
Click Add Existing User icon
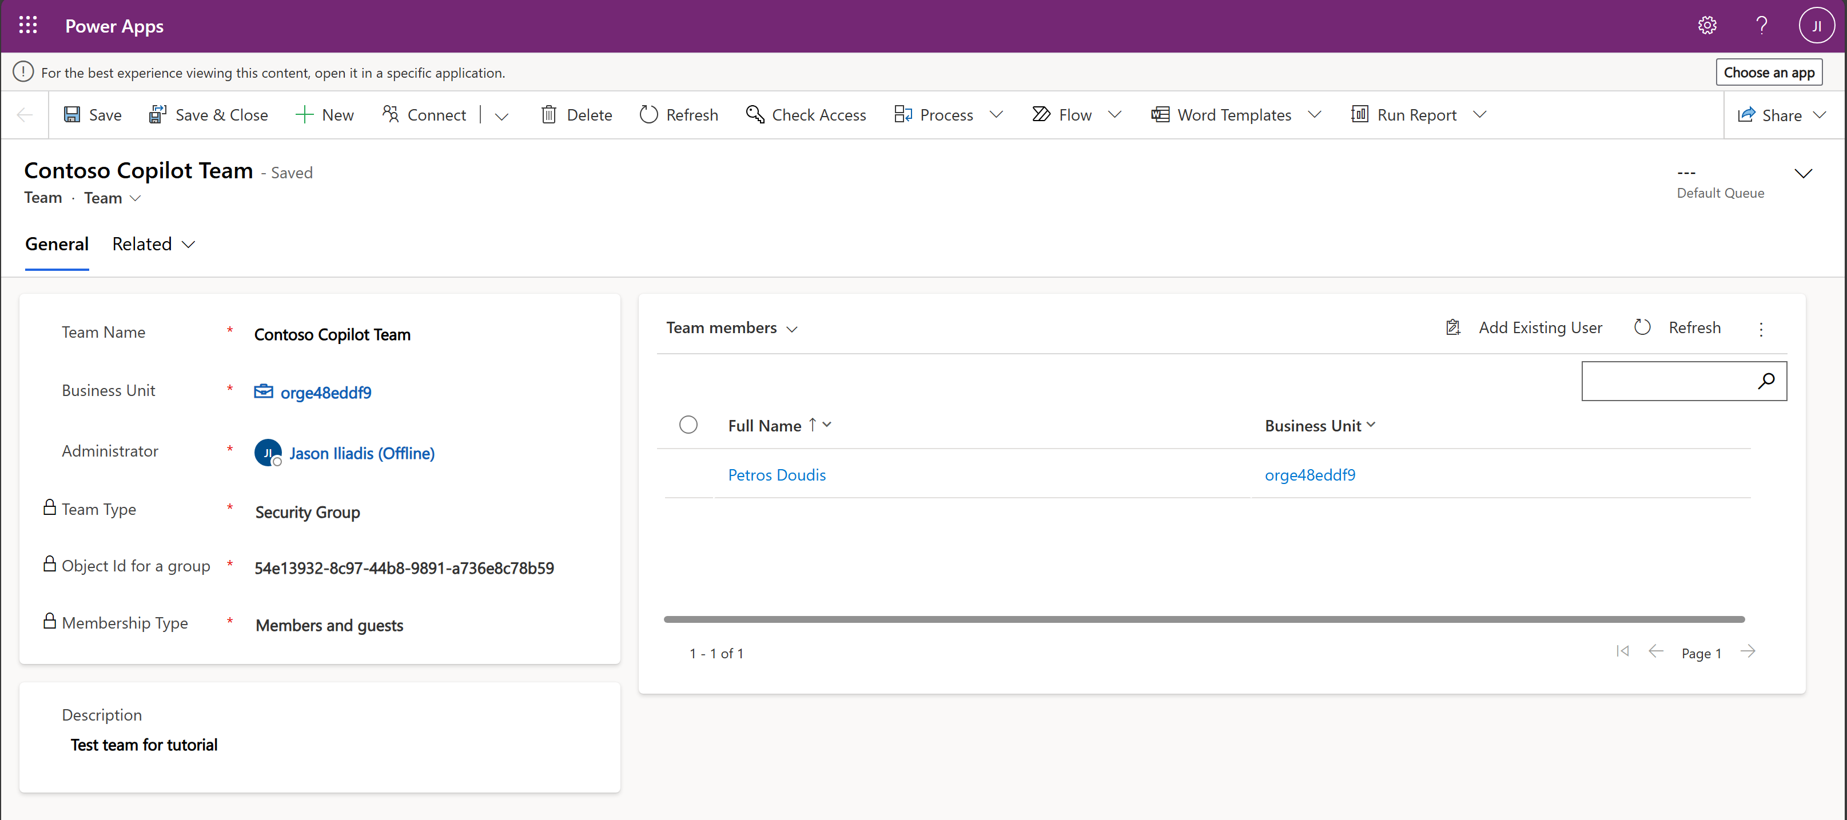1452,327
